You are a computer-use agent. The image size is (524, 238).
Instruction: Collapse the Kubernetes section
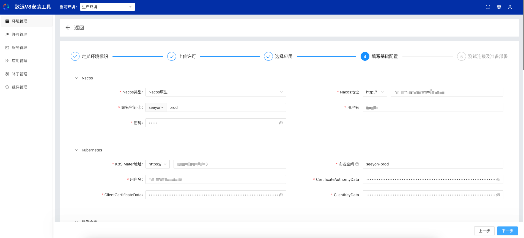pyautogui.click(x=77, y=150)
